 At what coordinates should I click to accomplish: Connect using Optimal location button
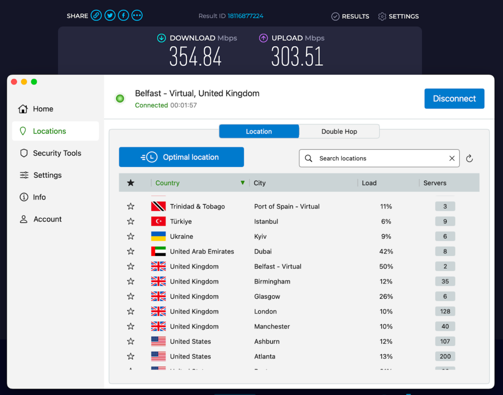[x=181, y=157]
